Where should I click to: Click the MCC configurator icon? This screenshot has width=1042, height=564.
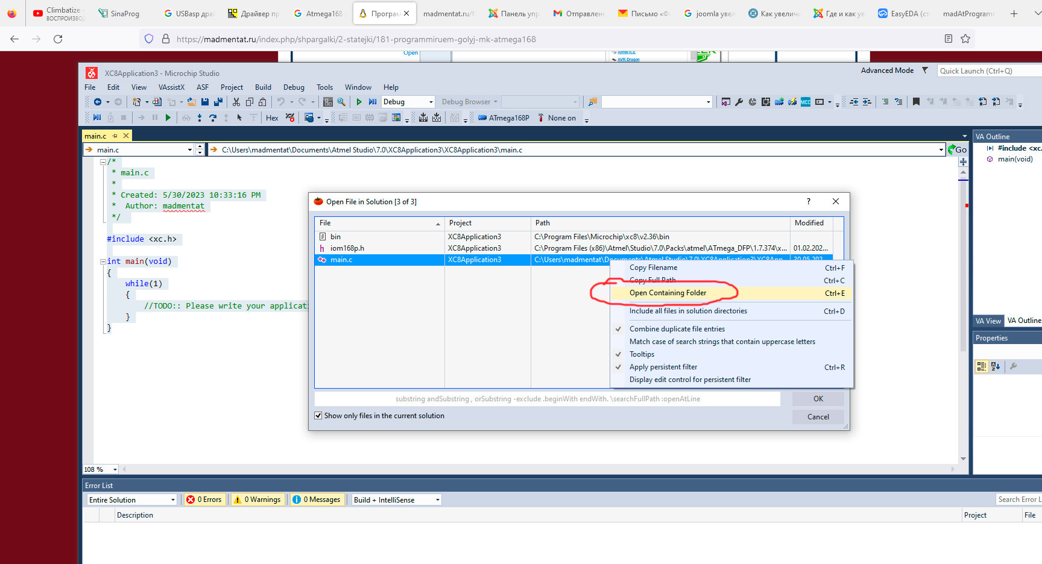[806, 102]
